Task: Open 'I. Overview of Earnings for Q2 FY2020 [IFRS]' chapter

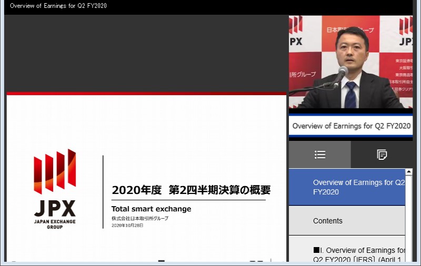Action: 347,249
